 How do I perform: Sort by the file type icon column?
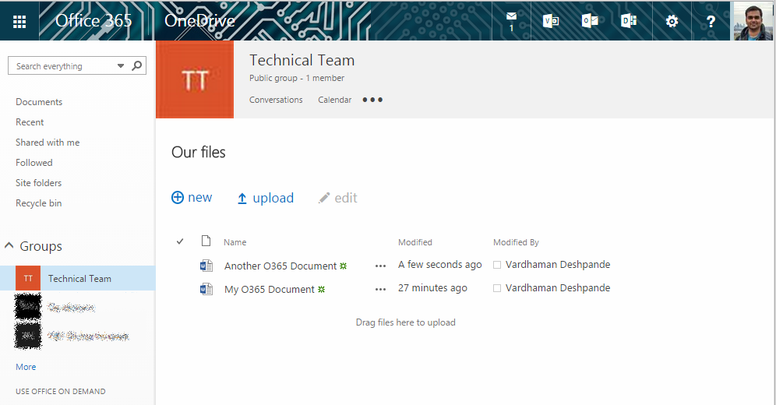click(x=206, y=241)
